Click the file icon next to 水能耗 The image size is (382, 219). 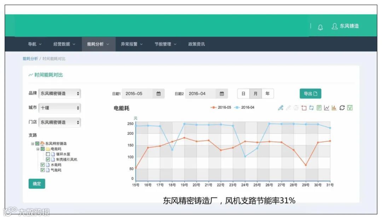tap(48, 165)
